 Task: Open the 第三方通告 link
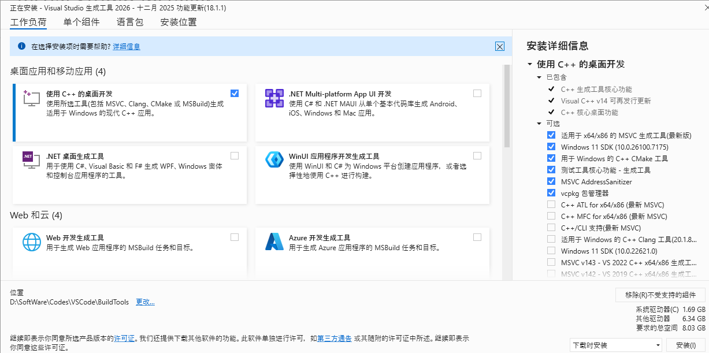pyautogui.click(x=335, y=338)
